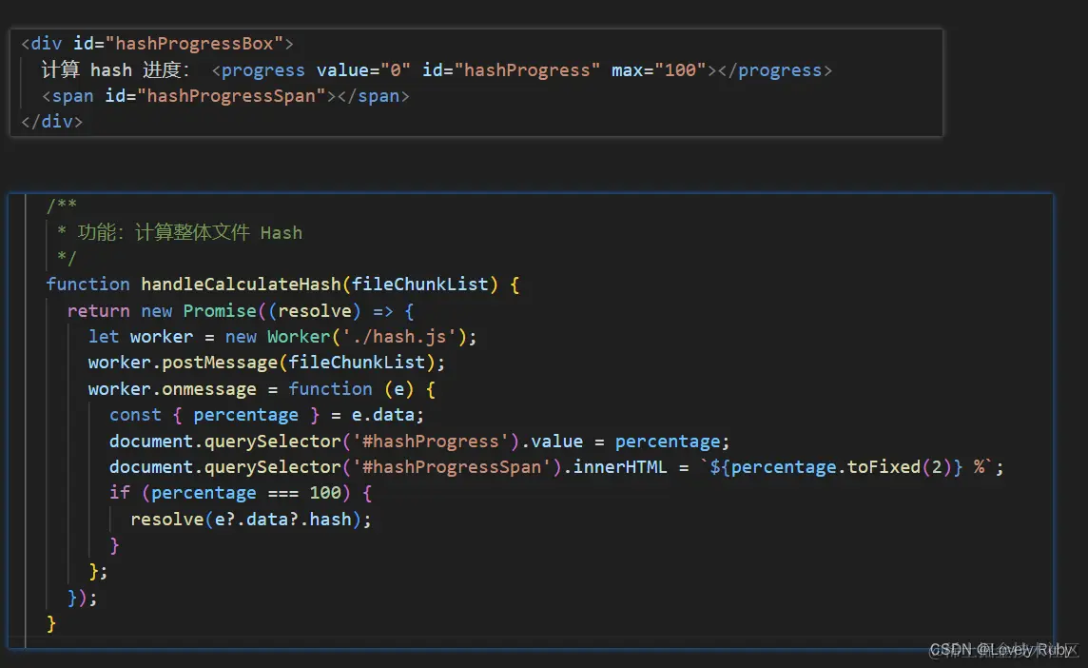Viewport: 1088px width, 668px height.
Task: Click the resolve parameter inside Promise callback
Action: (315, 310)
